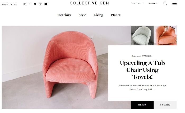This screenshot has width=185, height=113.
Task: Go to the Planet category
Action: [x=116, y=15]
